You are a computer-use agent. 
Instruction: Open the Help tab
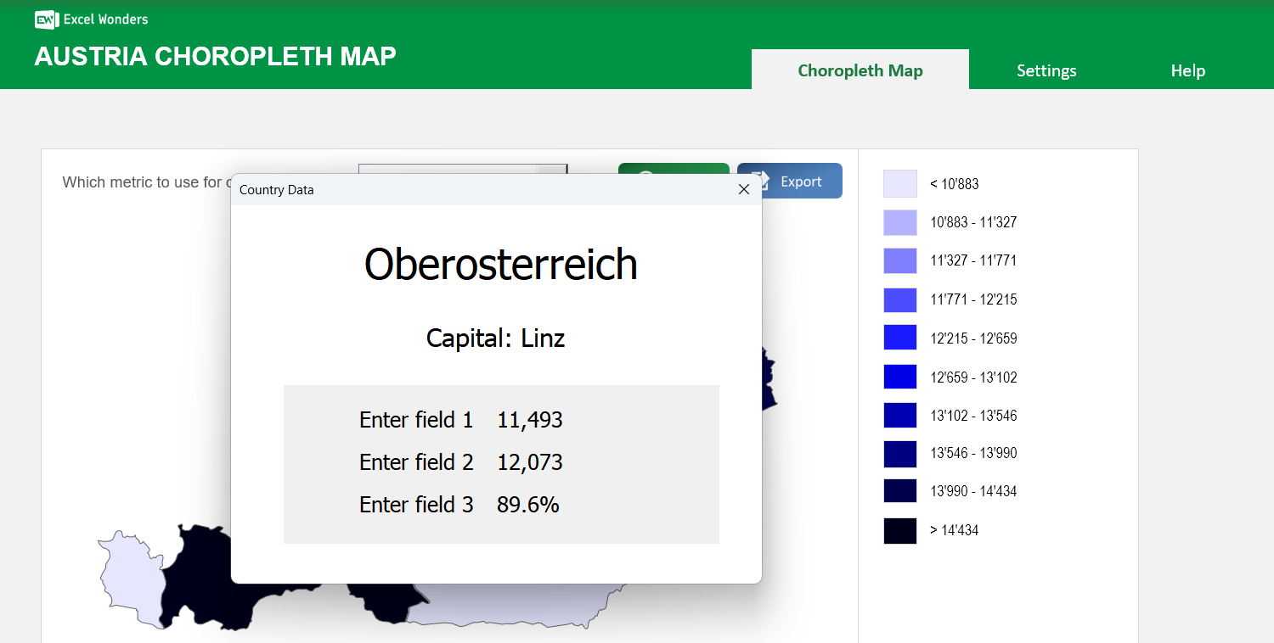pos(1187,70)
